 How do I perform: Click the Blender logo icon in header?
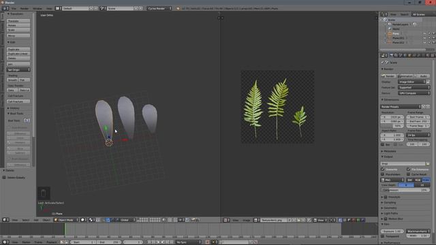click(x=178, y=8)
